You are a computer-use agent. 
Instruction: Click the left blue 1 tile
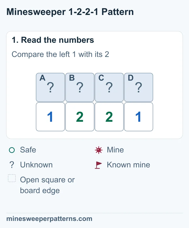(x=50, y=117)
